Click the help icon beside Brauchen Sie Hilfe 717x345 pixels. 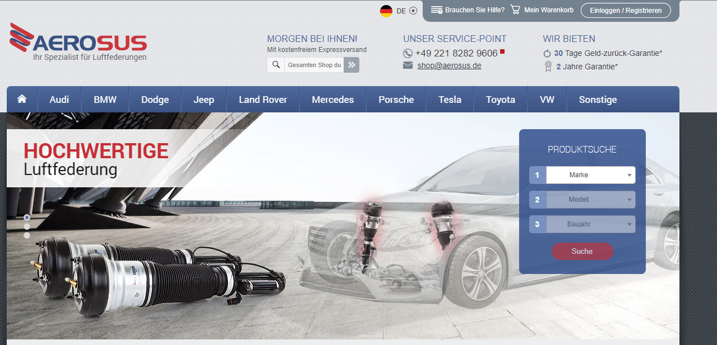click(437, 10)
